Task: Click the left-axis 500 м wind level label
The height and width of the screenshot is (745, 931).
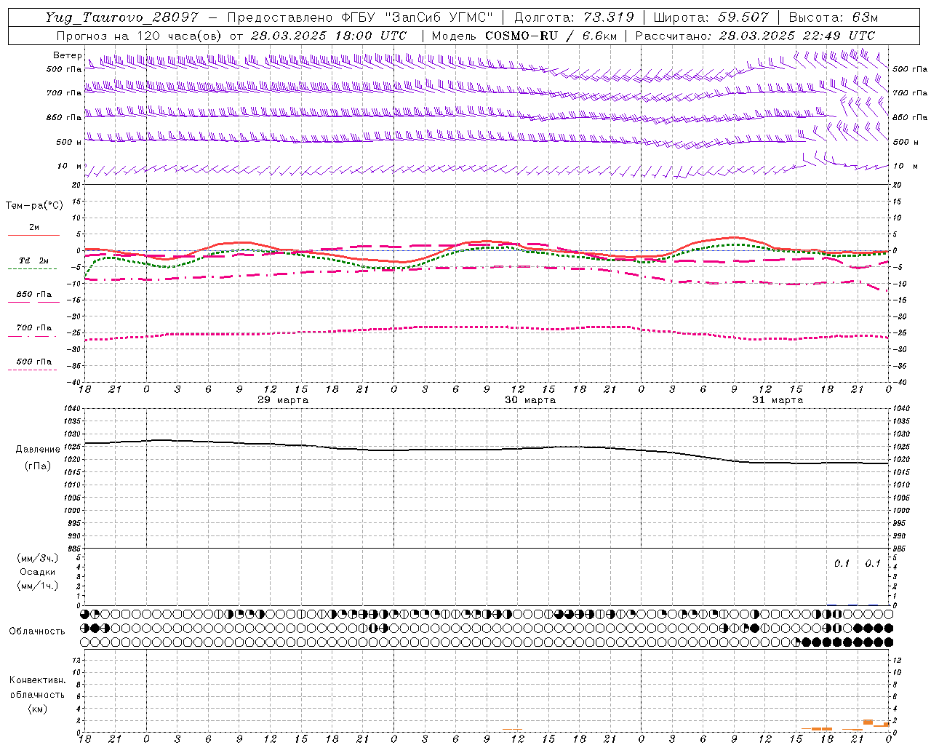Action: pyautogui.click(x=69, y=142)
